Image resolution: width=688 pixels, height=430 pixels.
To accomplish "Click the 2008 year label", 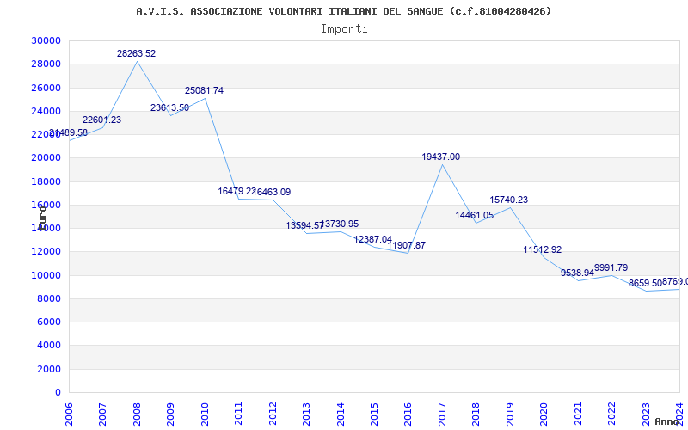I will [x=137, y=414].
